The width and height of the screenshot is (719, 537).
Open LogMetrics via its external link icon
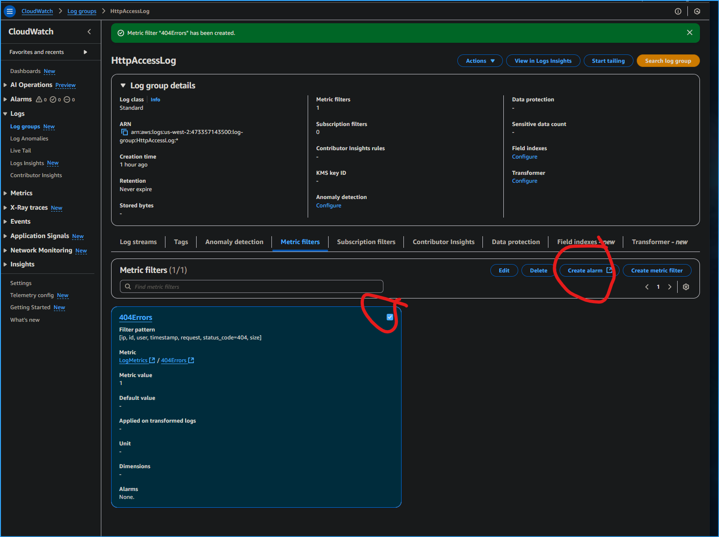tap(152, 360)
